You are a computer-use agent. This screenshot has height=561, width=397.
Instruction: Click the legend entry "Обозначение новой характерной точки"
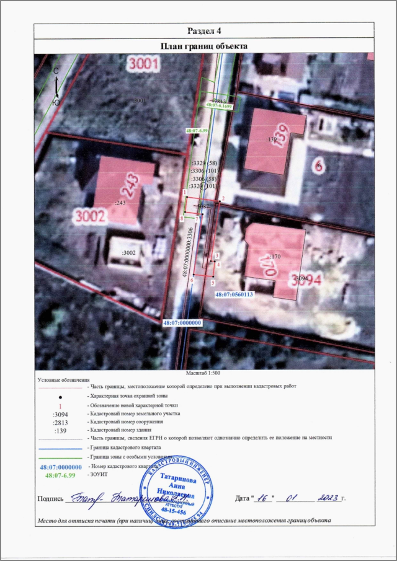point(133,405)
